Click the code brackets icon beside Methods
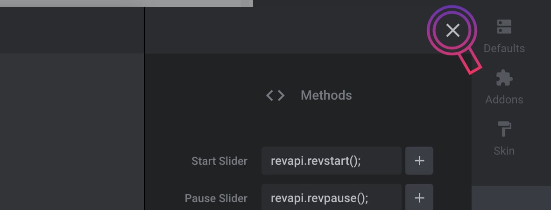Image resolution: width=551 pixels, height=210 pixels. coord(275,95)
